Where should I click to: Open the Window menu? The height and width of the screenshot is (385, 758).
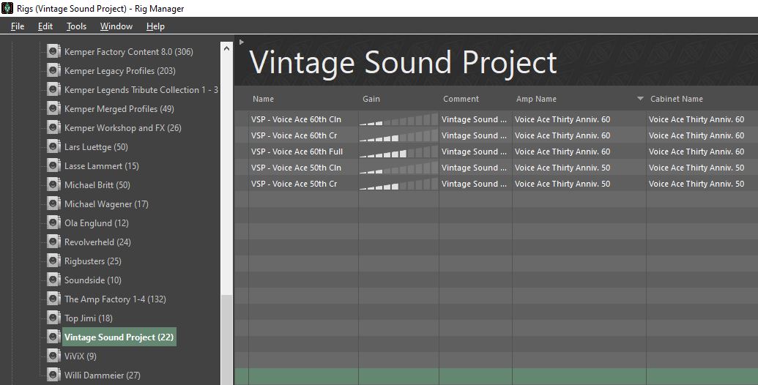tap(116, 26)
